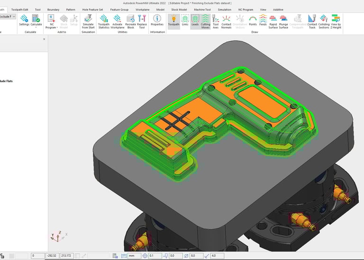Toggle the Rapid Surface display

273,22
